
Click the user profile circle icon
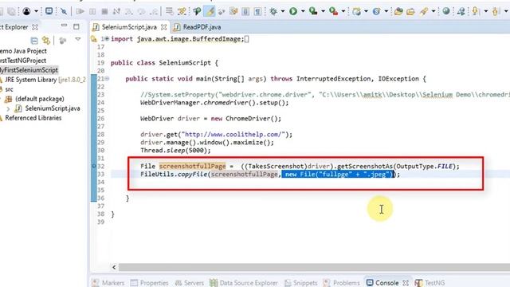(26, 12)
